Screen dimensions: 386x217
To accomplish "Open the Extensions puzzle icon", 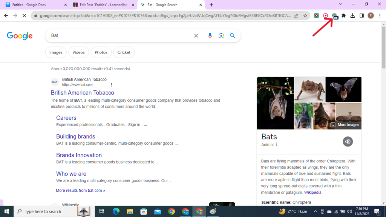I will [344, 15].
